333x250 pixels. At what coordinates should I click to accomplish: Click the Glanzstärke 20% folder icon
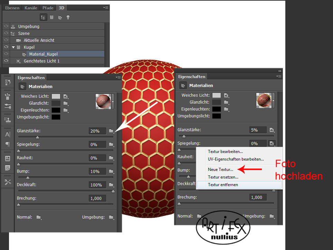(112, 131)
